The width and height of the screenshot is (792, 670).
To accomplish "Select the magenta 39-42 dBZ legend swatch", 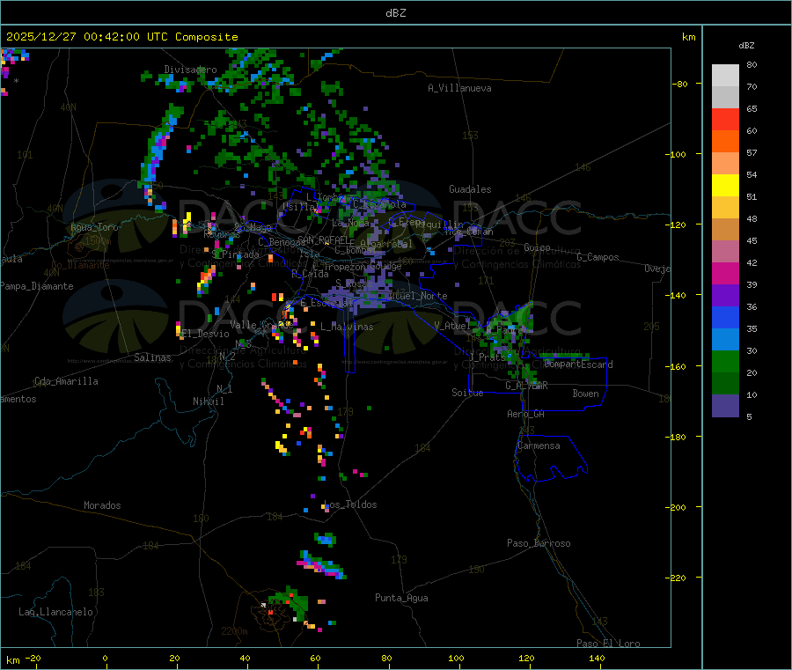I will (725, 273).
